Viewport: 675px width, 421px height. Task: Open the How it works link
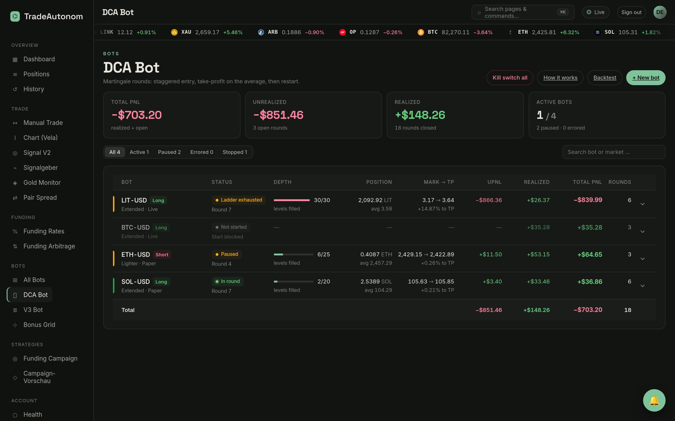click(560, 78)
